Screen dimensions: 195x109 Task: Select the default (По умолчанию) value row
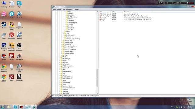pyautogui.click(x=106, y=14)
